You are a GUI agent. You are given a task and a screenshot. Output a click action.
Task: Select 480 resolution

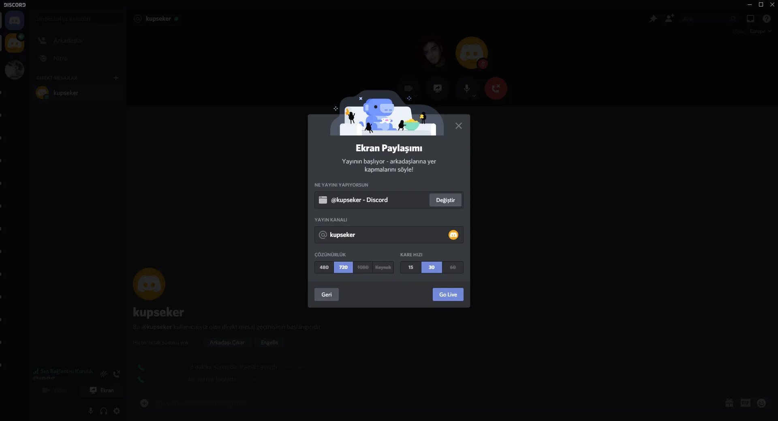pos(324,267)
